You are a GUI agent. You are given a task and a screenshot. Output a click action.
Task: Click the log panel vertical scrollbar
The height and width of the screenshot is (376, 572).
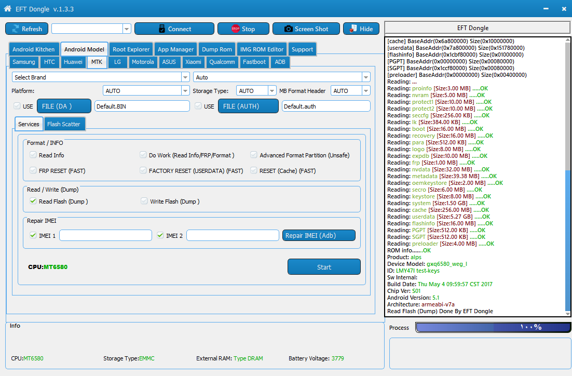[568, 177]
